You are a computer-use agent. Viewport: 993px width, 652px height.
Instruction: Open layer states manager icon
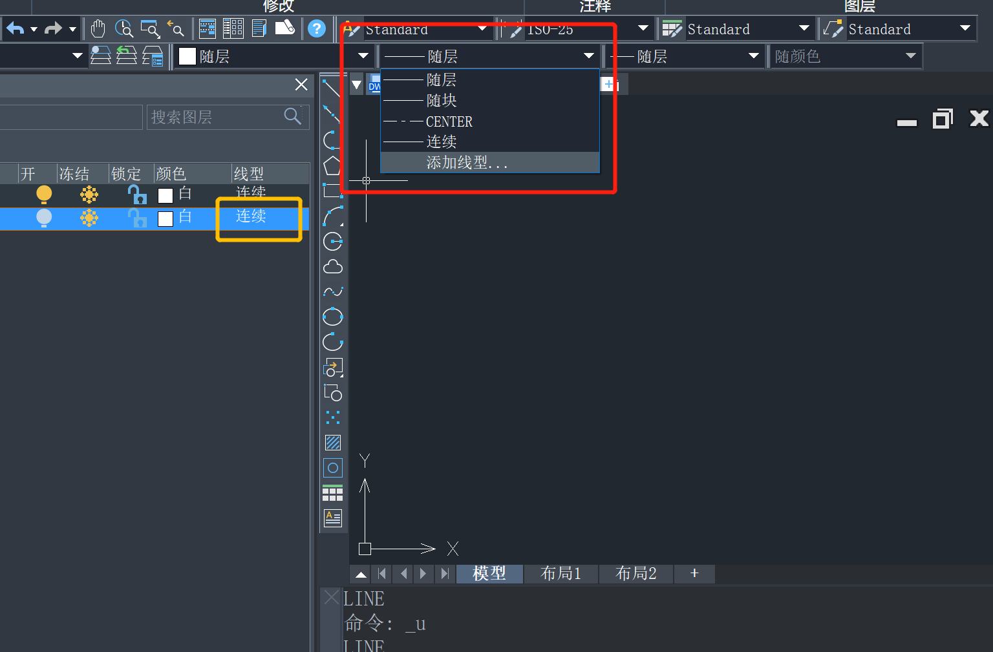point(153,56)
